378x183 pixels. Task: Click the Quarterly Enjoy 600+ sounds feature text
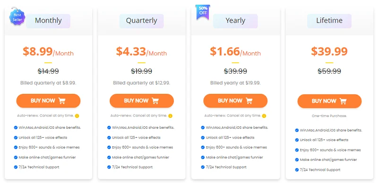[x=143, y=147]
